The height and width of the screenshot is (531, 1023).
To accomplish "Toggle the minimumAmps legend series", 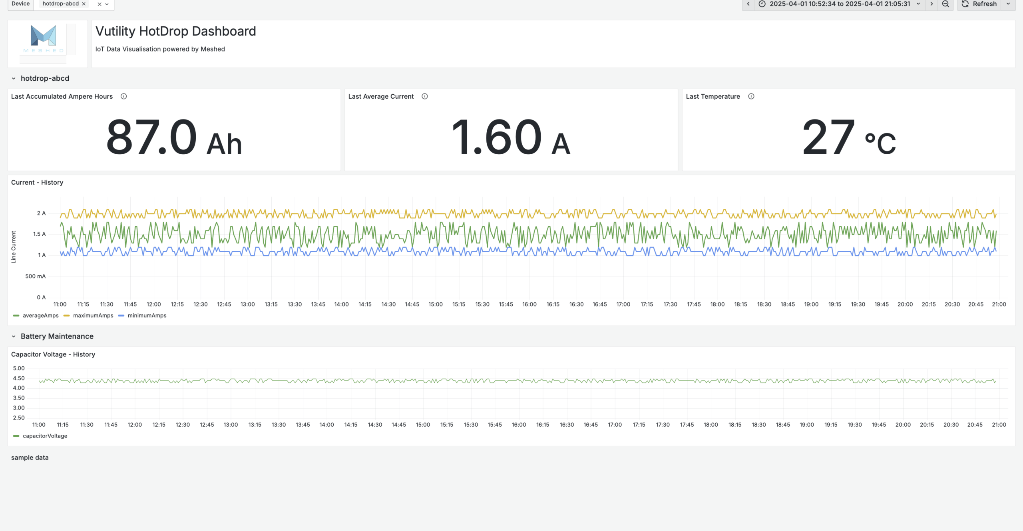I will click(x=147, y=316).
